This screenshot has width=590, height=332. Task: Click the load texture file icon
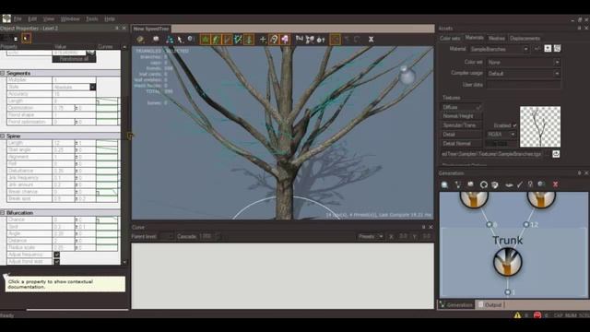click(556, 154)
